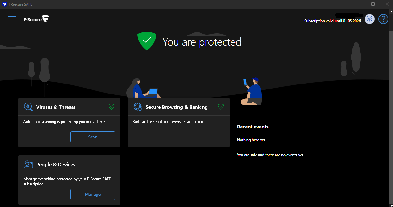393x207 pixels.
Task: Click 'Manage everything protected' description text
Action: point(67,181)
